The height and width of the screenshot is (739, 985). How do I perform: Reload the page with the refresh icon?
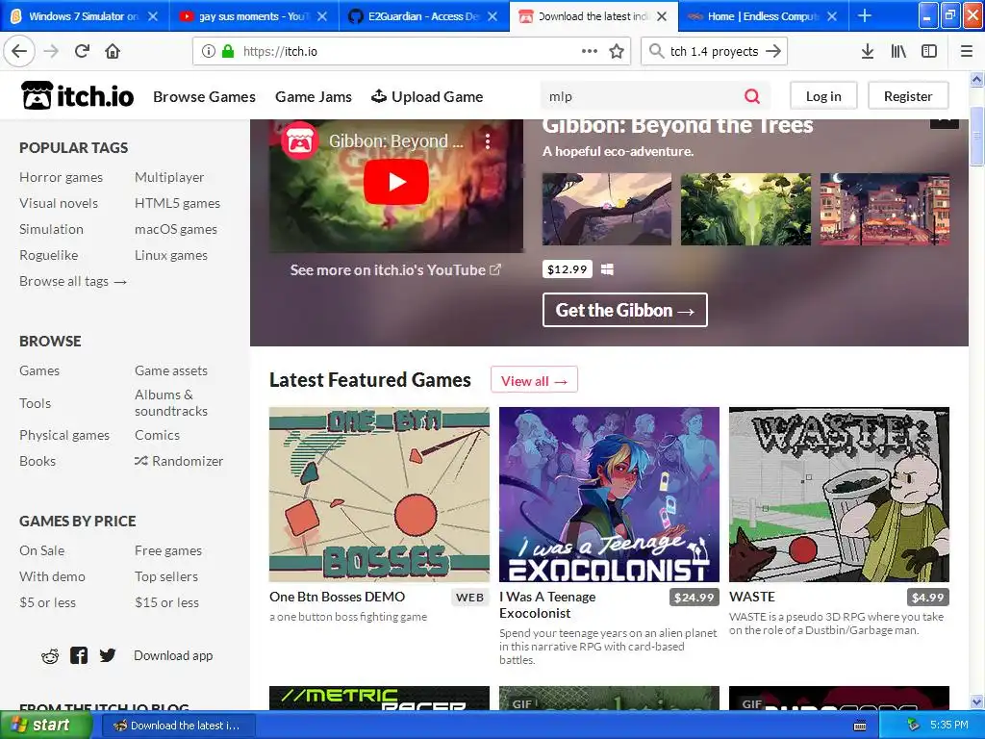83,52
